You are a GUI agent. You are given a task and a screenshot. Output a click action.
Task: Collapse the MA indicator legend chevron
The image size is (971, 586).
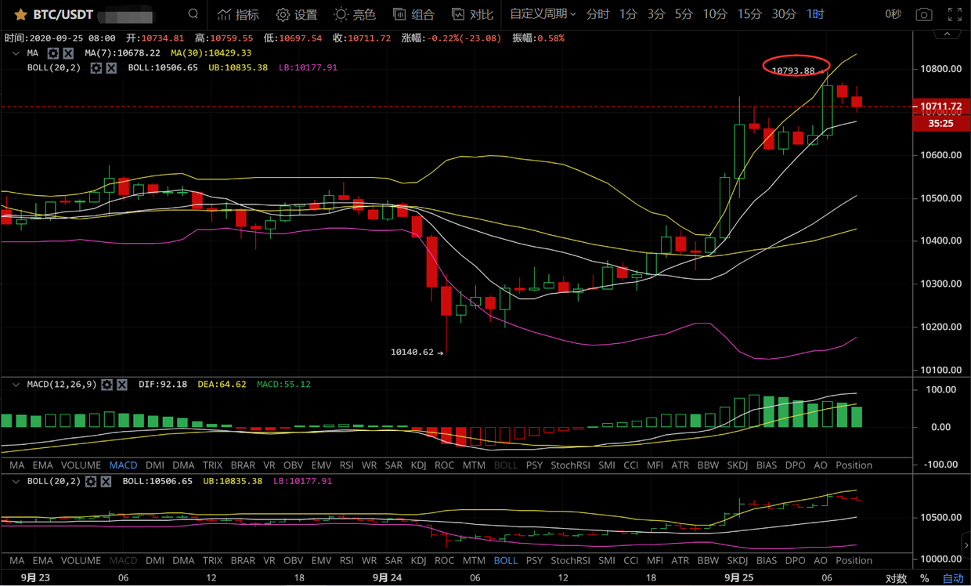(x=16, y=53)
